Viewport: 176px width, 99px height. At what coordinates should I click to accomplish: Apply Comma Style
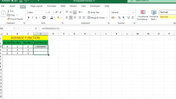[123, 18]
